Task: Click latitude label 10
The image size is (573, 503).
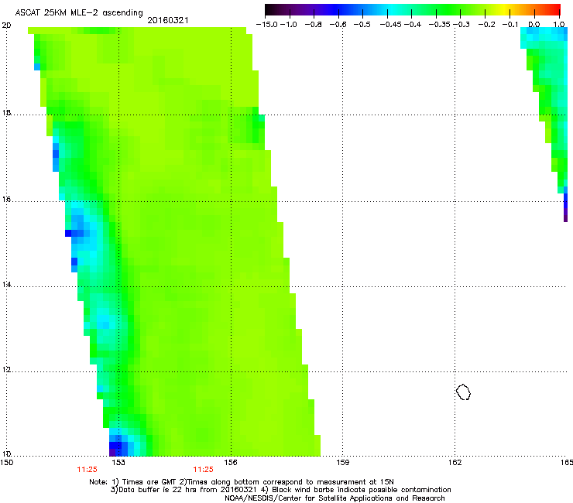Action: pyautogui.click(x=6, y=454)
